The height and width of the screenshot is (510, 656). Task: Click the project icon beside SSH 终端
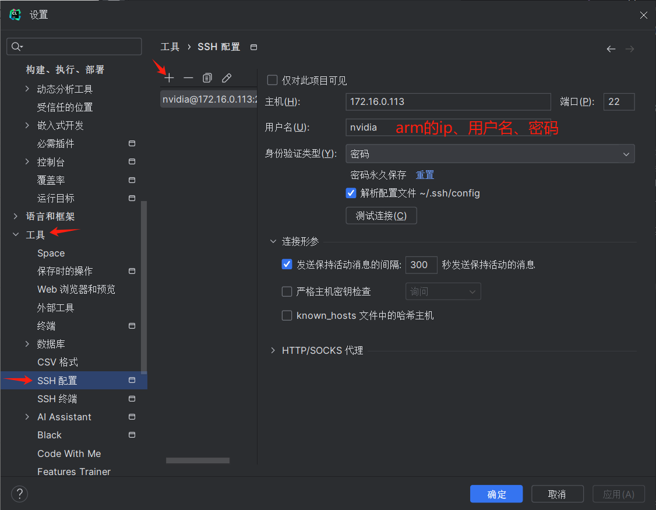[132, 399]
